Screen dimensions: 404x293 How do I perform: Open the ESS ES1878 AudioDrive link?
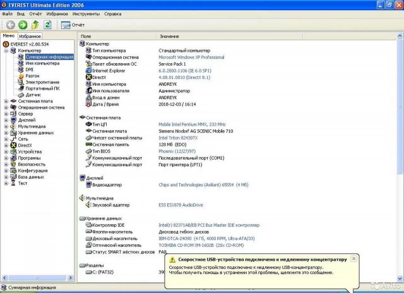[x=181, y=205]
